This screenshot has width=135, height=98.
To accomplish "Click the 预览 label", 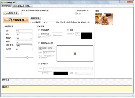I will click(97, 11).
